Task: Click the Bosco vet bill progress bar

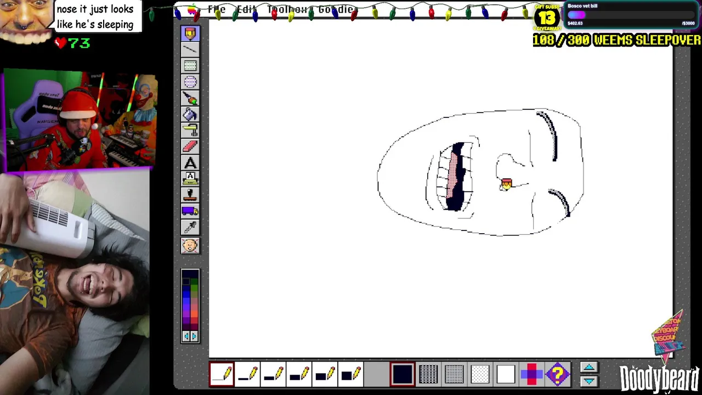Action: click(631, 15)
